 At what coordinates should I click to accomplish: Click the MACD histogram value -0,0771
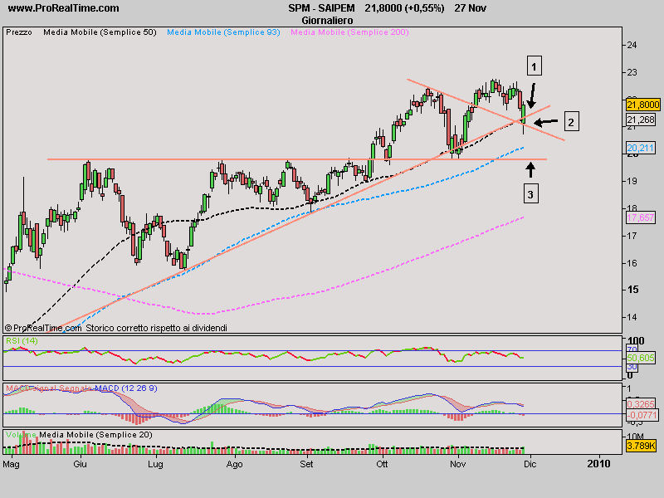642,416
